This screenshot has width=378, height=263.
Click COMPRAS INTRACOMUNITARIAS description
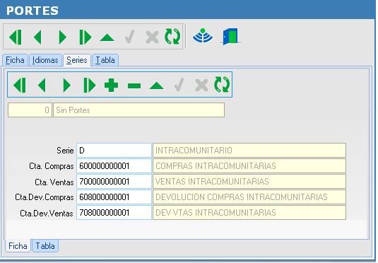[249, 165]
